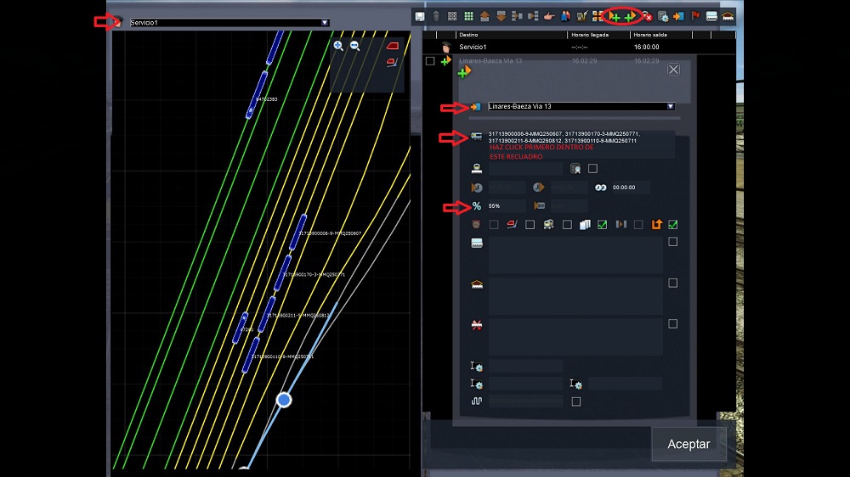Click add order after icon (plus then arrow)
Screen dimensions: 850x477
(630, 17)
